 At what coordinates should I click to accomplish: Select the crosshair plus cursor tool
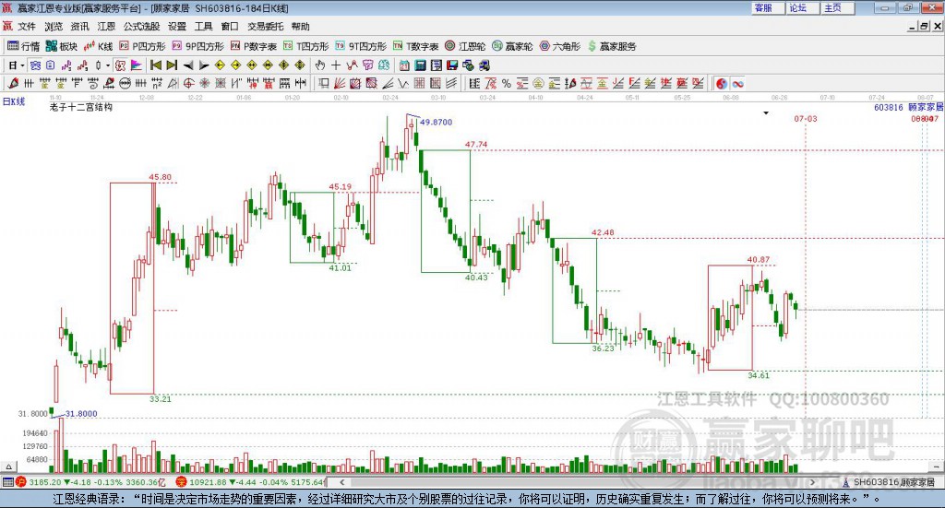coord(336,65)
